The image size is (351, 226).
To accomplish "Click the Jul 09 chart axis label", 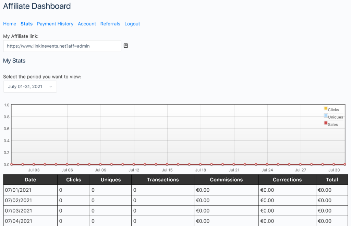I will [x=100, y=170].
